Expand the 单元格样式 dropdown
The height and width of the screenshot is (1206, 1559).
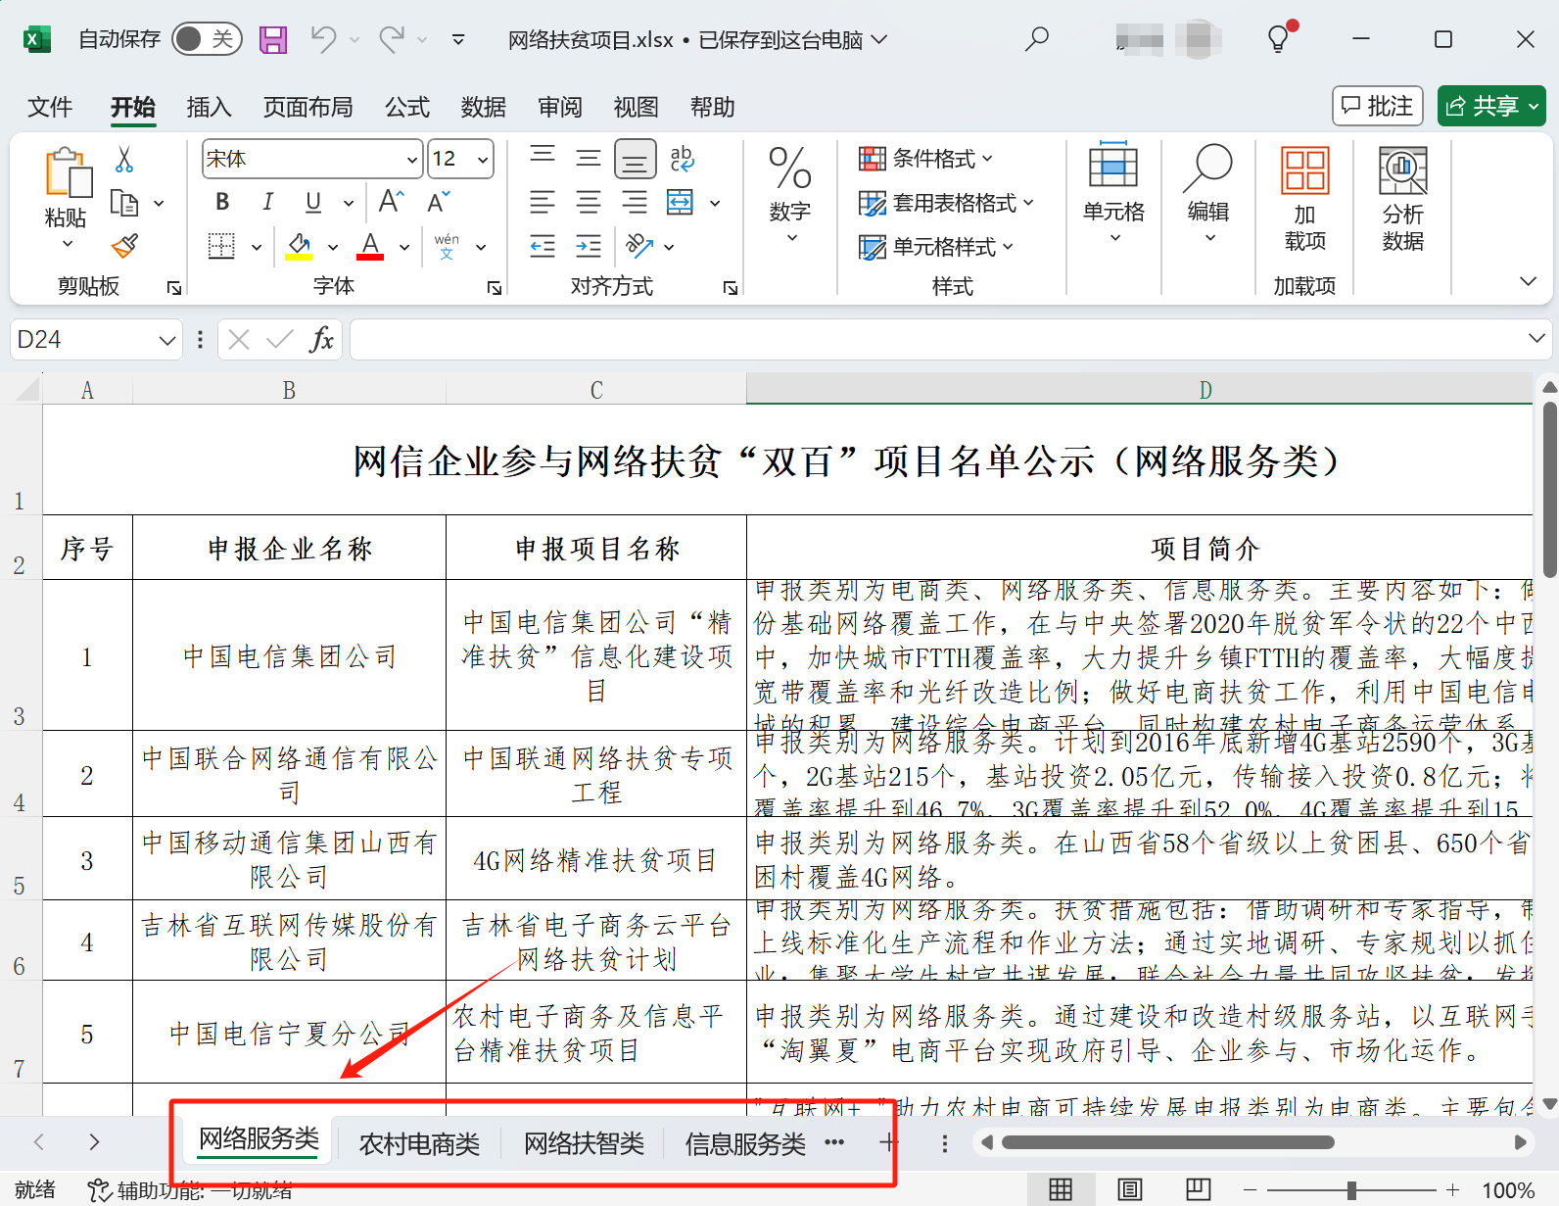pyautogui.click(x=935, y=247)
